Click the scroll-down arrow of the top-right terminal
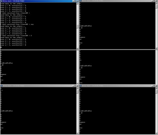Screen dimensions: 158x135 156,48
